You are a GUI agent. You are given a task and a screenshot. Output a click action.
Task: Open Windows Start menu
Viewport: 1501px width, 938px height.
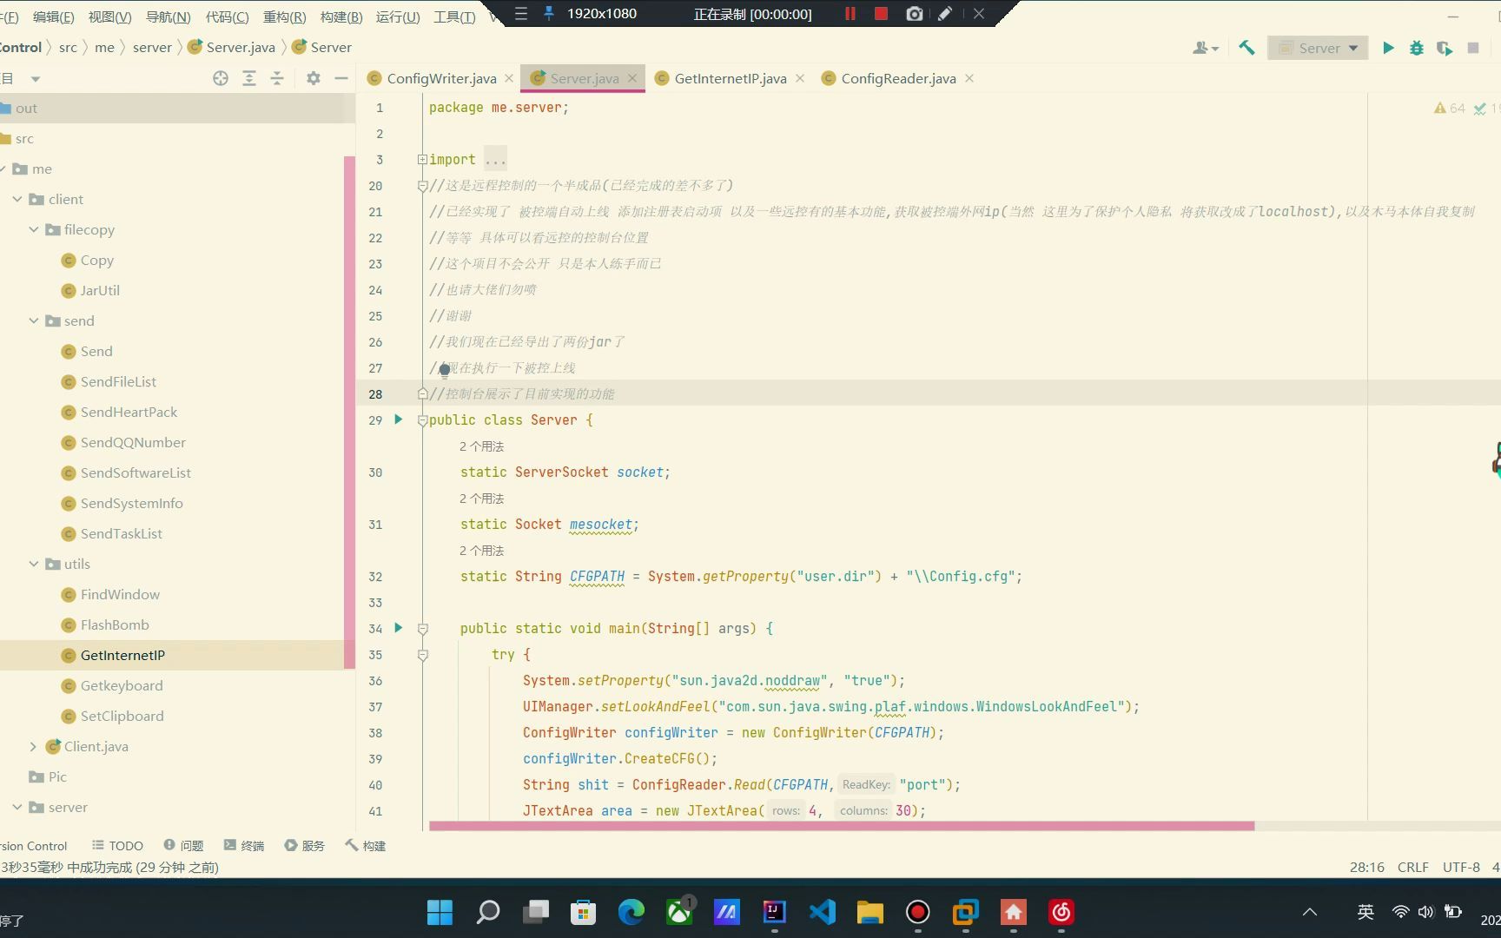coord(440,912)
